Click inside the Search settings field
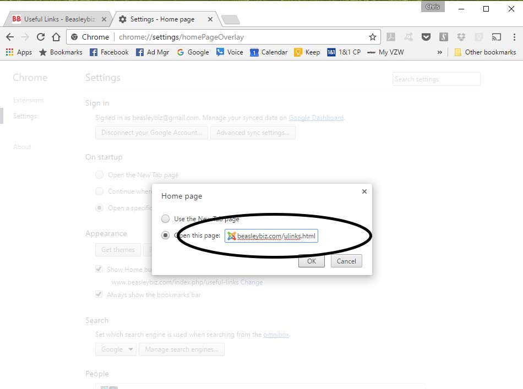The image size is (523, 389). click(436, 79)
